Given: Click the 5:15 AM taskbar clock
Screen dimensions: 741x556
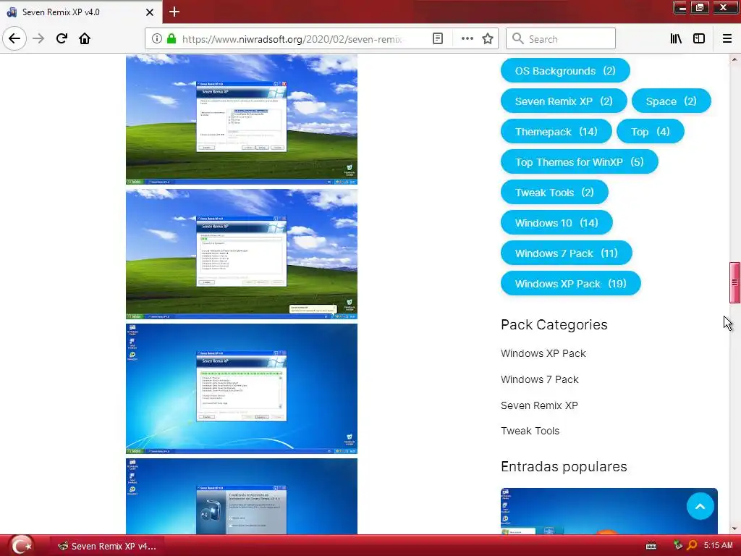Looking at the screenshot, I should (718, 546).
